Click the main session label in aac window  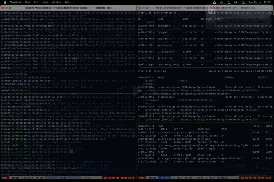5,178
